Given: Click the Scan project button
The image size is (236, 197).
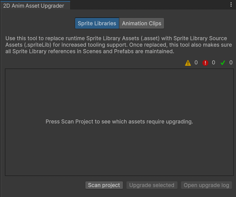Looking at the screenshot, I should point(104,185).
